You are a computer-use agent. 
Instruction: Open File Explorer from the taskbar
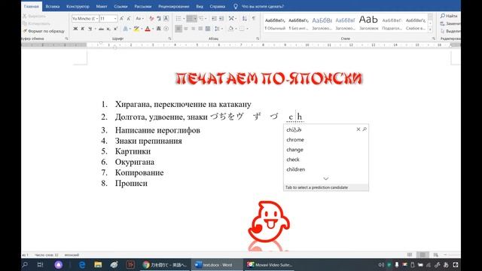(98, 264)
